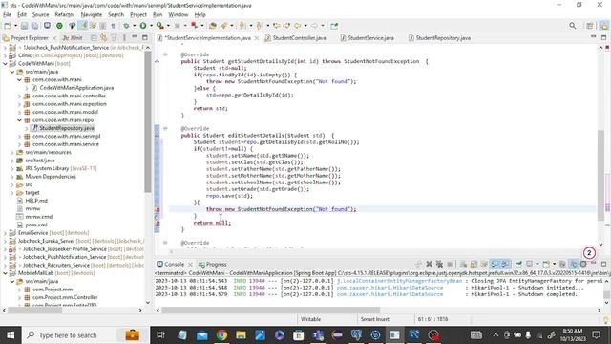The height and width of the screenshot is (344, 611).
Task: Click the Open Perspective icon
Action: pyautogui.click(x=590, y=26)
